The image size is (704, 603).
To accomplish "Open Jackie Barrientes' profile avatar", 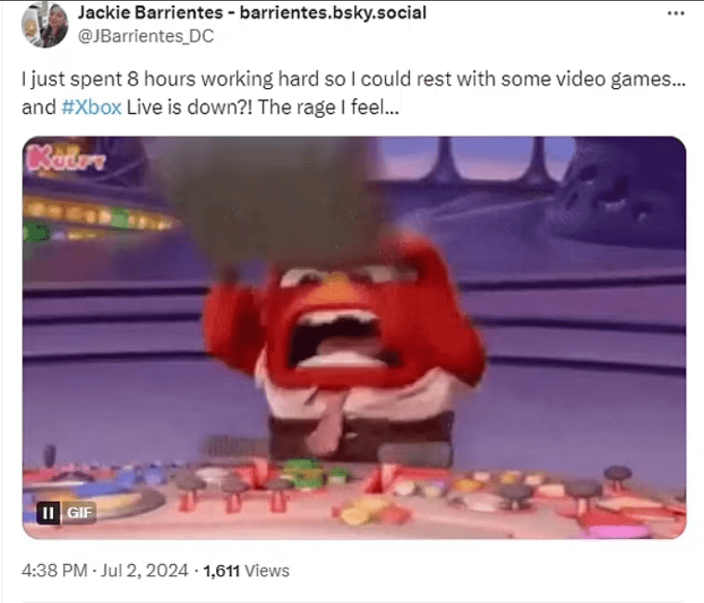I will (x=45, y=25).
